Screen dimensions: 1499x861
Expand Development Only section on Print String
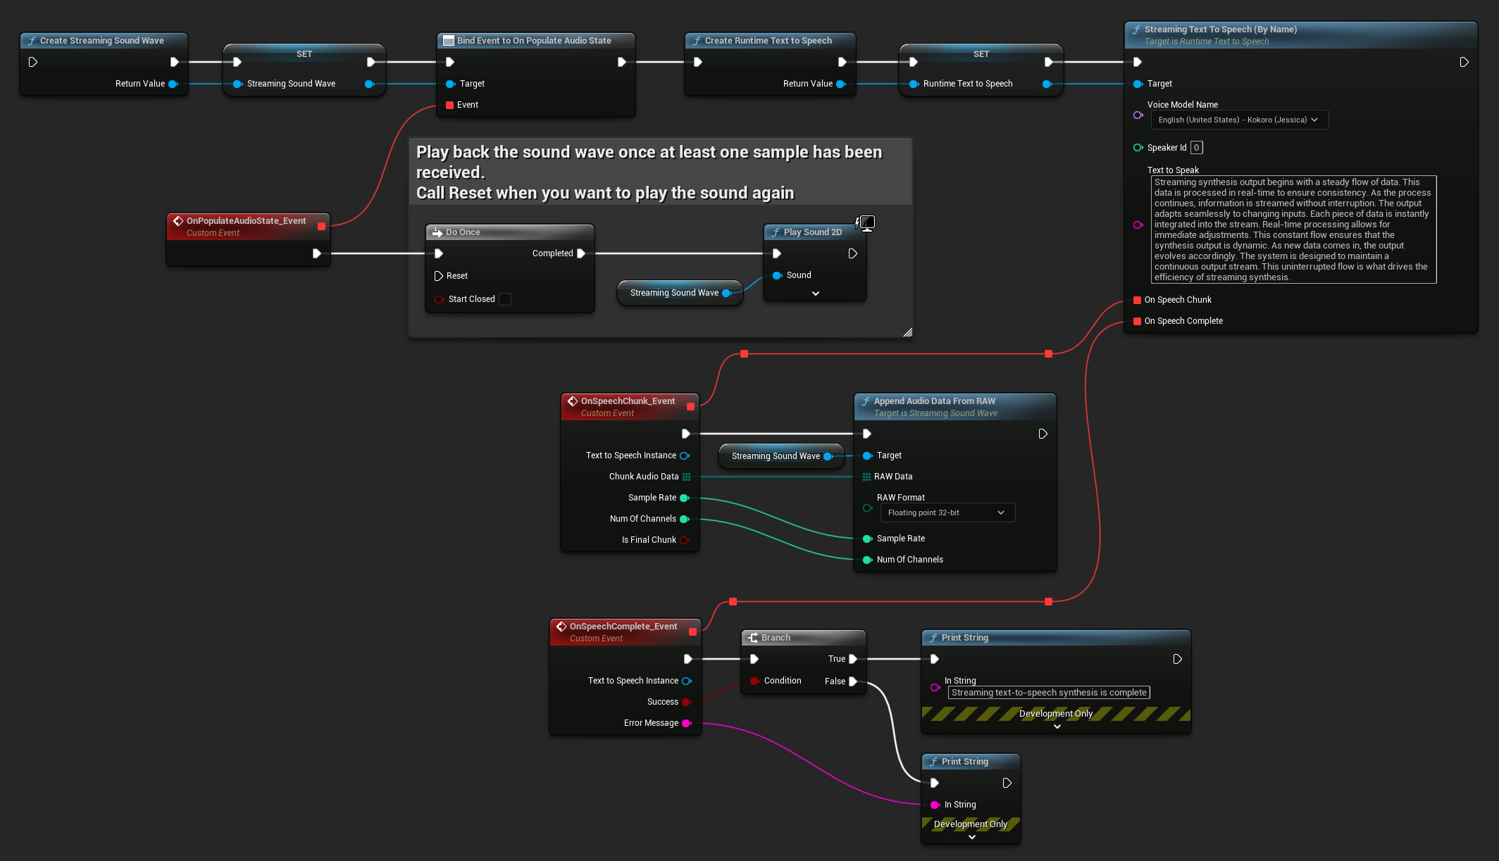tap(1055, 726)
